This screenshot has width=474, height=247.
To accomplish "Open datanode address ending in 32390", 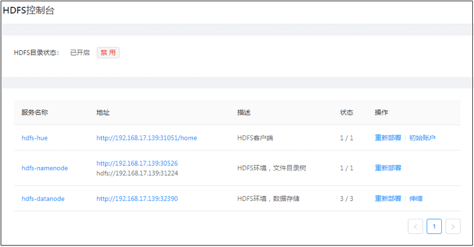I will [137, 199].
